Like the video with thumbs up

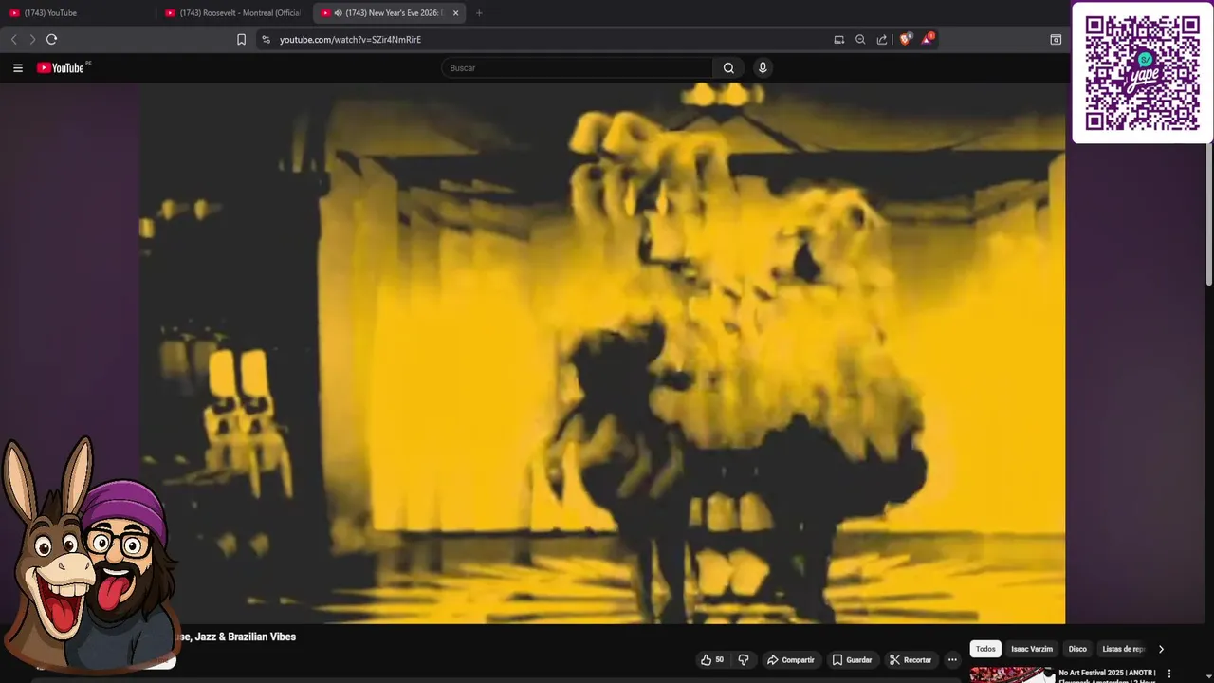pyautogui.click(x=712, y=659)
